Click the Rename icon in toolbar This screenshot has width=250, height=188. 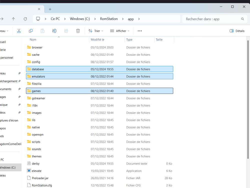coord(54,31)
